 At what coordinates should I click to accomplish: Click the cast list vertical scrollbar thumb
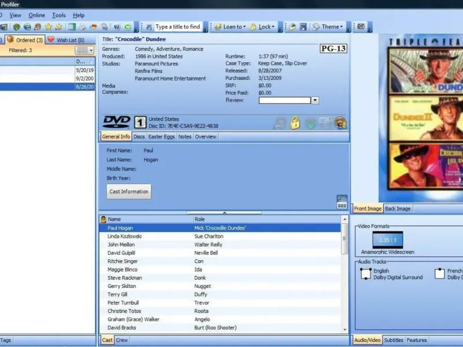click(344, 239)
